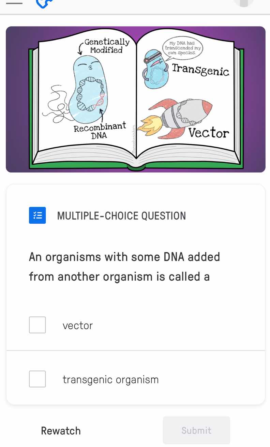Click the question text about added DNA

point(124,267)
